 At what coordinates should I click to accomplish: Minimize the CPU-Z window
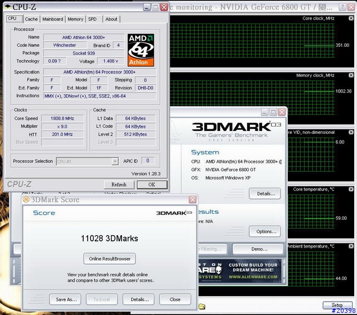[x=147, y=7]
